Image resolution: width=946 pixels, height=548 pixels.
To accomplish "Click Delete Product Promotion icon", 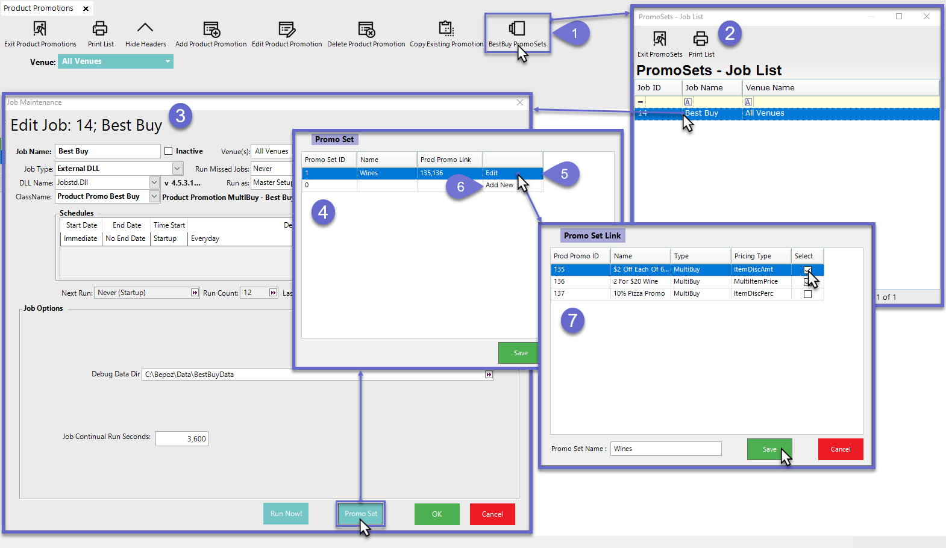I will pos(366,29).
